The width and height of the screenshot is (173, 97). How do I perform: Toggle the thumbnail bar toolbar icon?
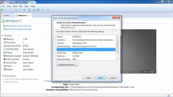click(x=34, y=10)
